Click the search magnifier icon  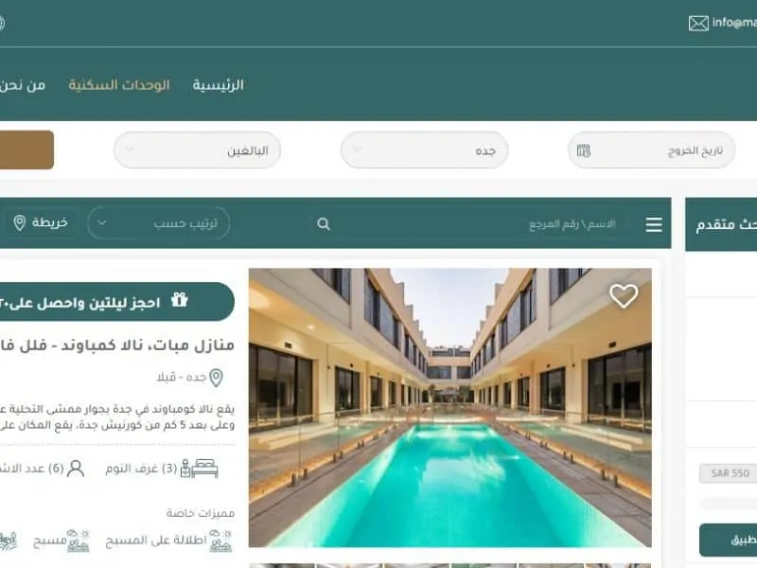tap(324, 223)
